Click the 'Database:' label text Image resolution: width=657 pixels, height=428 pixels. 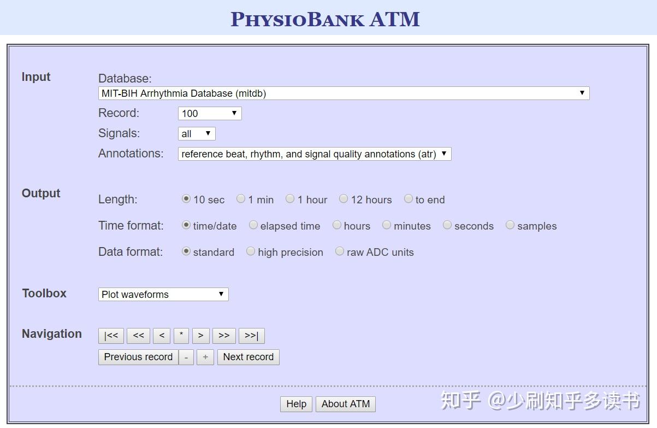coord(125,79)
